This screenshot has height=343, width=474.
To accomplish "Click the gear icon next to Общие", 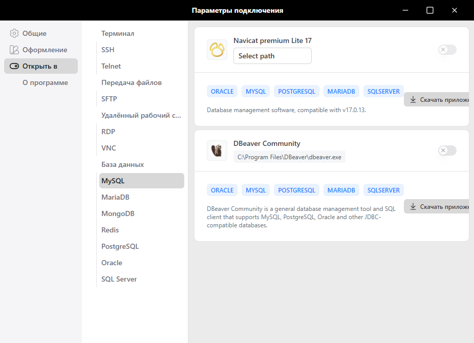I will (x=14, y=33).
